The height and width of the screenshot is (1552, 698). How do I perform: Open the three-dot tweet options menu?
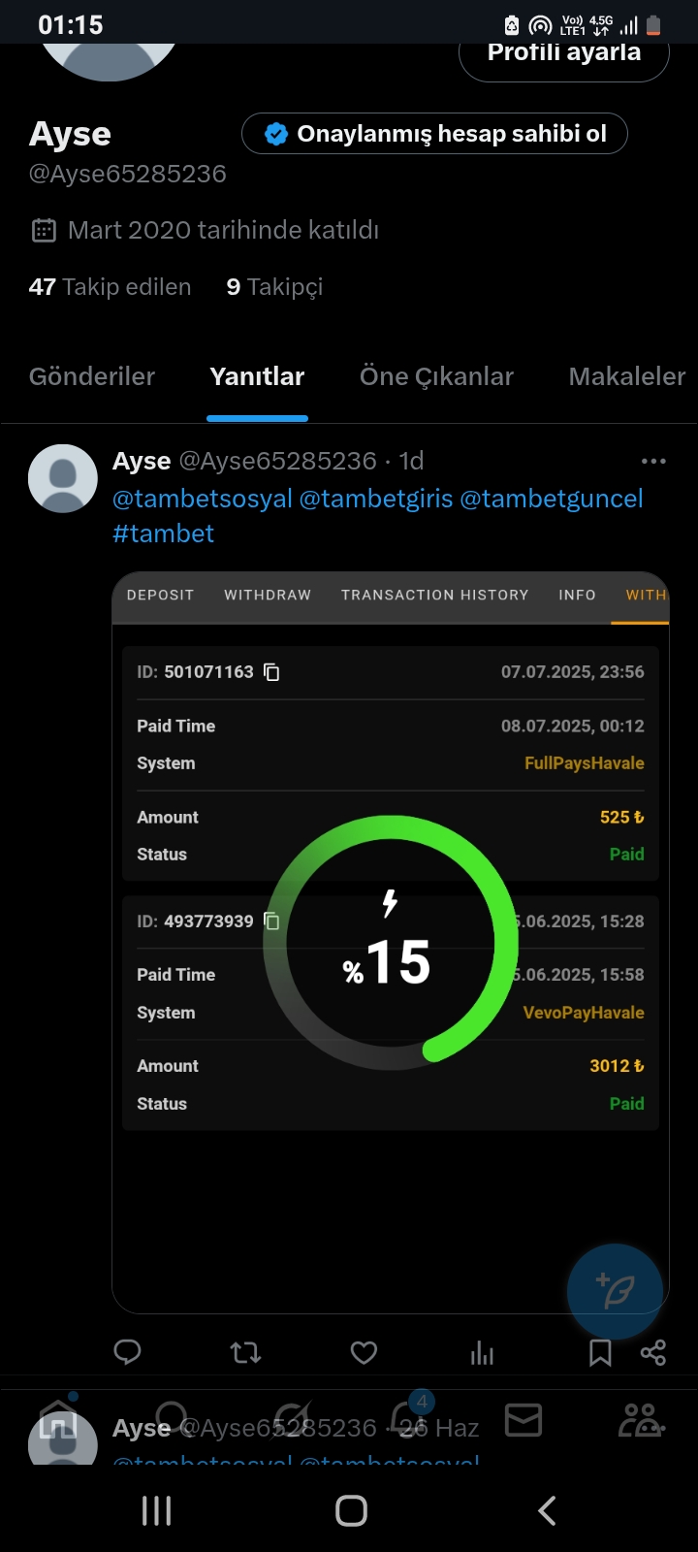pyautogui.click(x=653, y=461)
